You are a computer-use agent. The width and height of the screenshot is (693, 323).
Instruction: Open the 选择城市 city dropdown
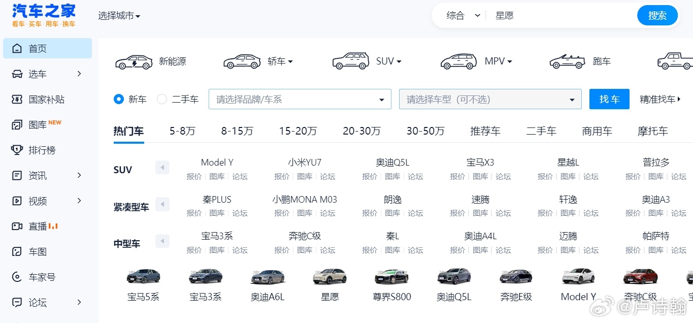pos(119,16)
